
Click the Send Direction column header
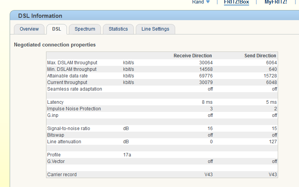[x=260, y=56]
